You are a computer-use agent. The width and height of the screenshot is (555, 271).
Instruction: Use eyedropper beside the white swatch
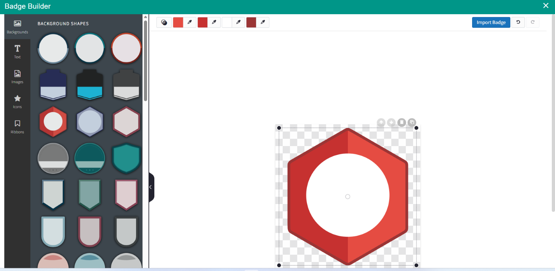pyautogui.click(x=238, y=23)
